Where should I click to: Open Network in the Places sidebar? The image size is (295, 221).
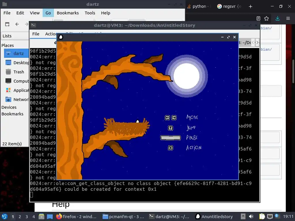pyautogui.click(x=17, y=99)
